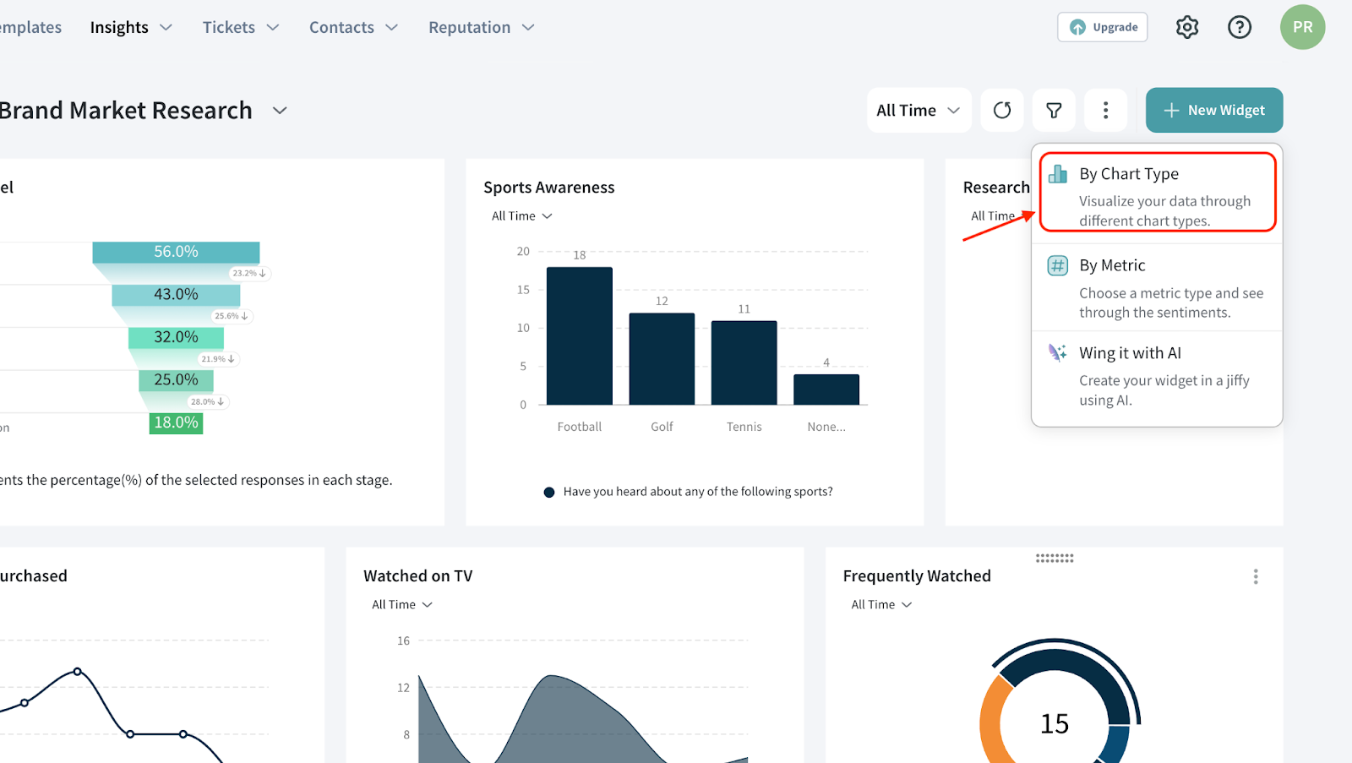1352x763 pixels.
Task: Choose the By Metric widget option
Action: pos(1157,288)
